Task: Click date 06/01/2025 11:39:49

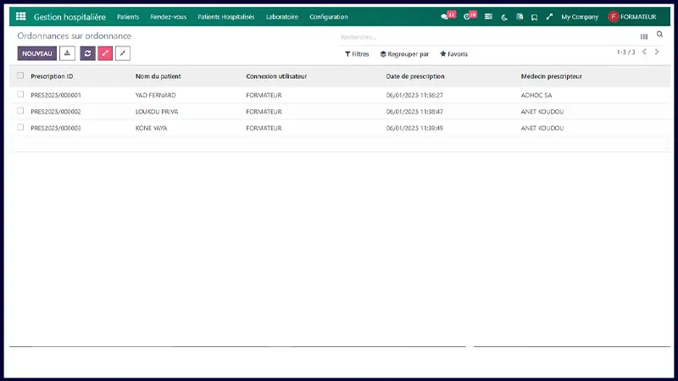Action: point(414,128)
